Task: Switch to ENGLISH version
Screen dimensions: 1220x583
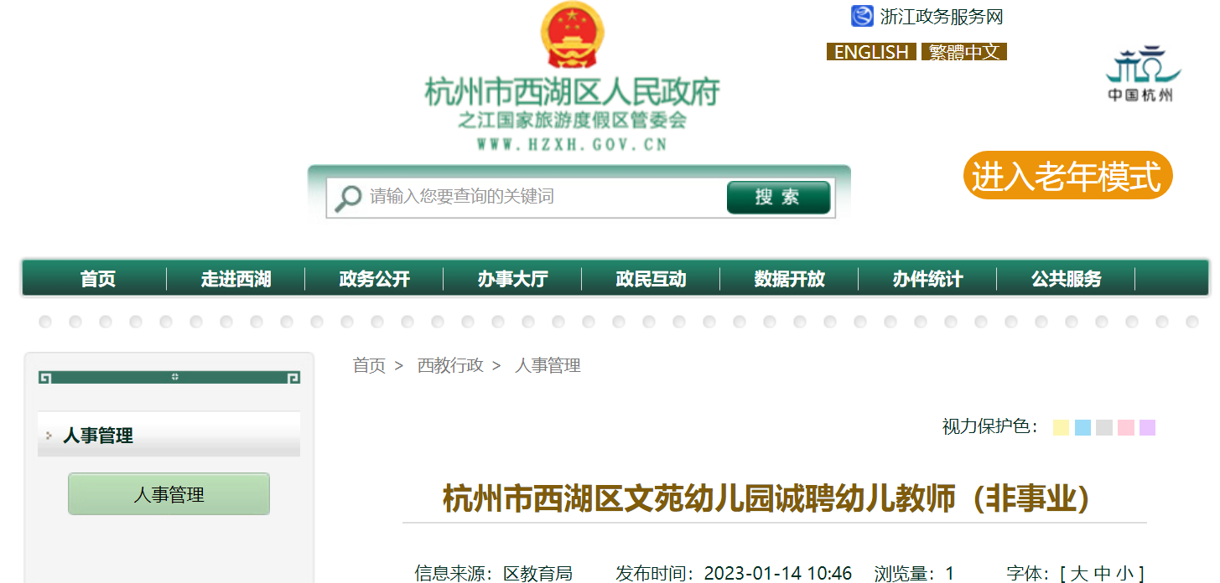Action: (871, 52)
